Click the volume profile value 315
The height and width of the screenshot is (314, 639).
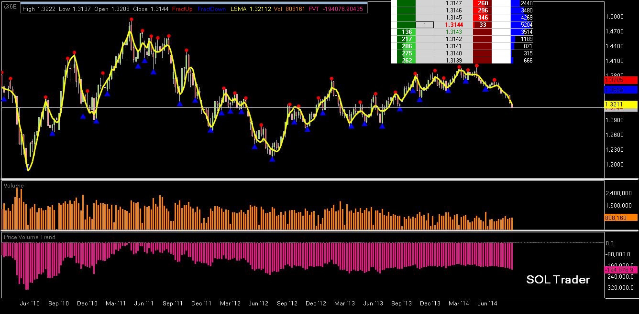(528, 53)
